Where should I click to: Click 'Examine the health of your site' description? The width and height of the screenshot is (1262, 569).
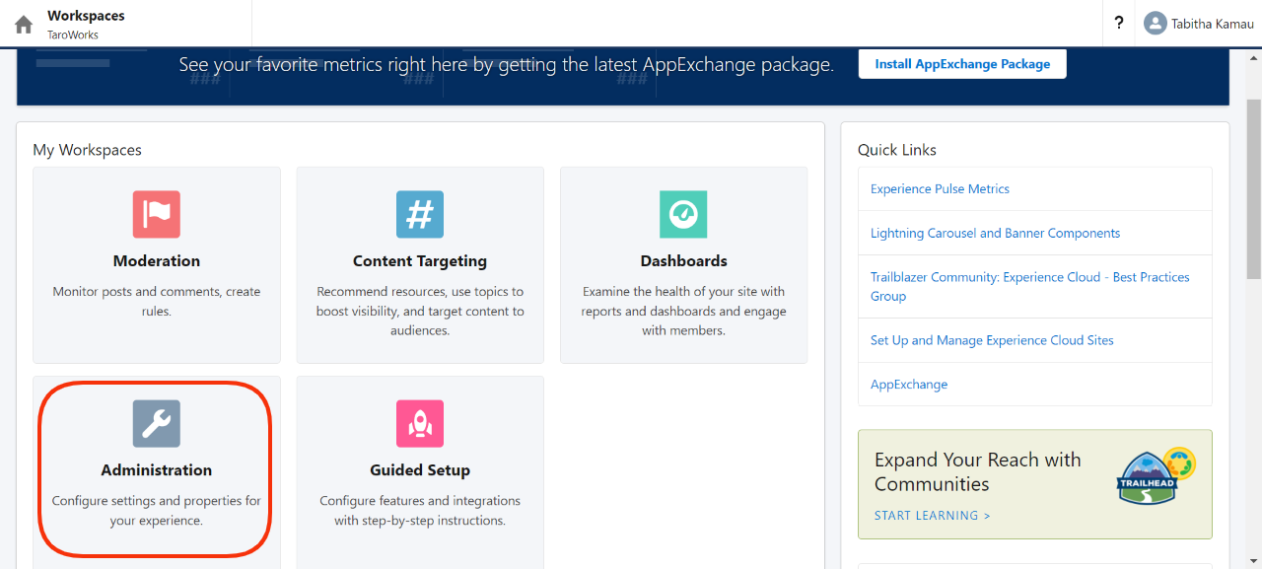tap(683, 311)
